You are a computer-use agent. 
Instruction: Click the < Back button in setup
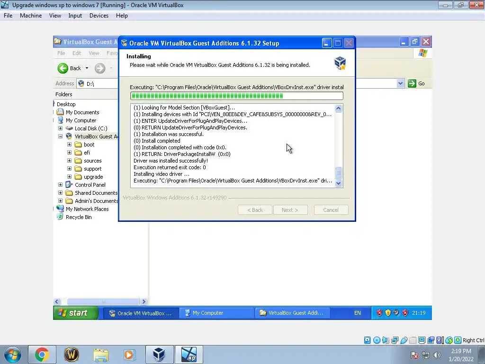coord(255,210)
